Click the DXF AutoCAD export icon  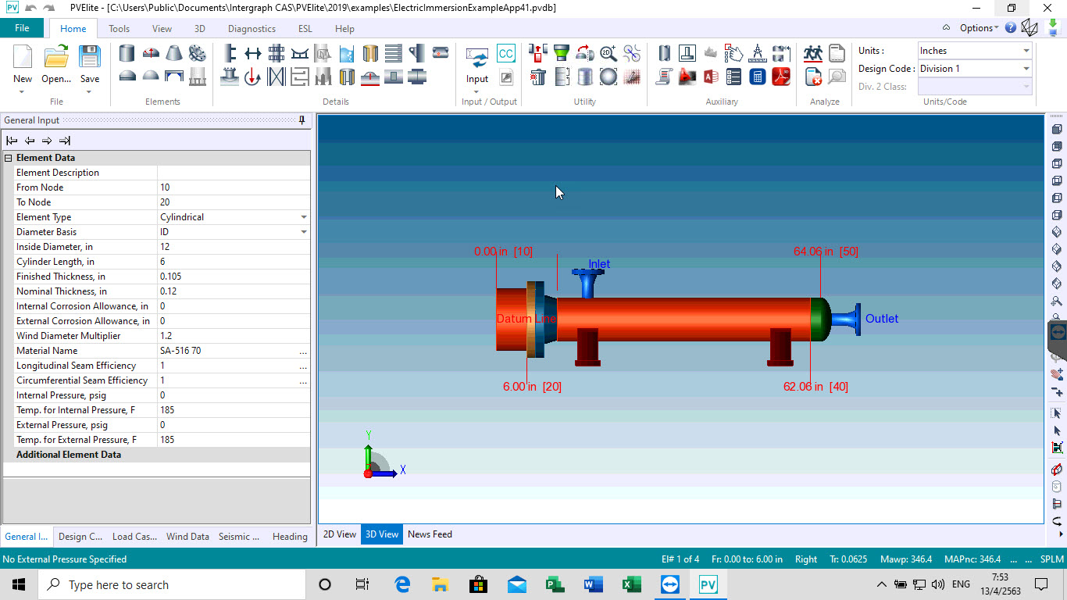coord(687,77)
